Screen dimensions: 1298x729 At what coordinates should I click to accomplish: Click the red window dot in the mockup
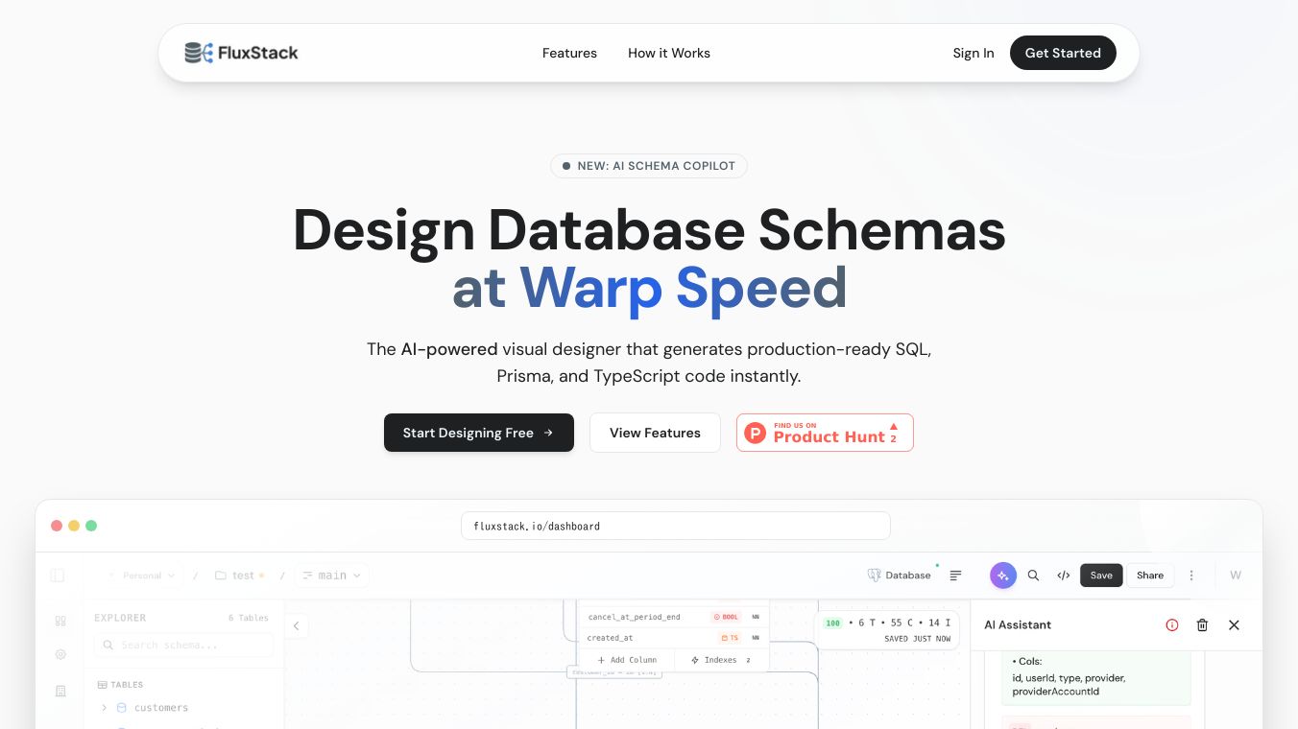[57, 526]
